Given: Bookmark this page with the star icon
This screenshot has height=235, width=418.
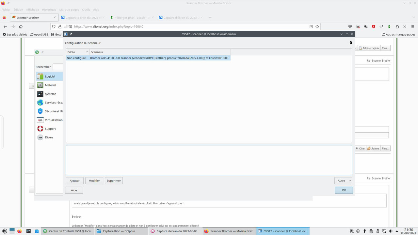Looking at the screenshot, I should [317, 26].
